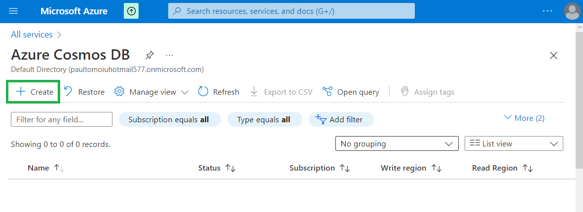Click the Manage view gear icon

click(x=119, y=92)
